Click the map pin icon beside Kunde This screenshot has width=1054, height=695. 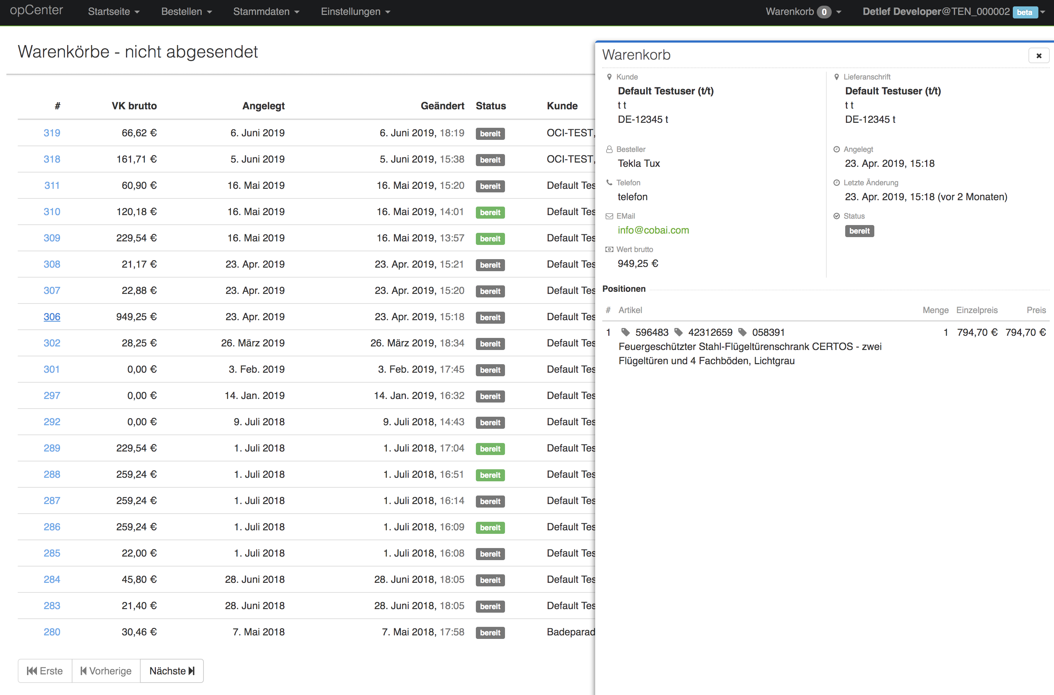(609, 77)
